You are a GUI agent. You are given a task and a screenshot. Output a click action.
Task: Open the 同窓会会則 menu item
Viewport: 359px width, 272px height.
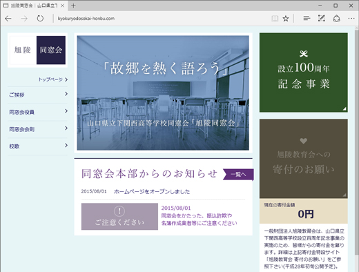tap(37, 129)
